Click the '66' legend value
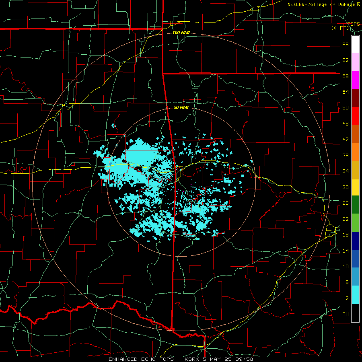 (346, 44)
